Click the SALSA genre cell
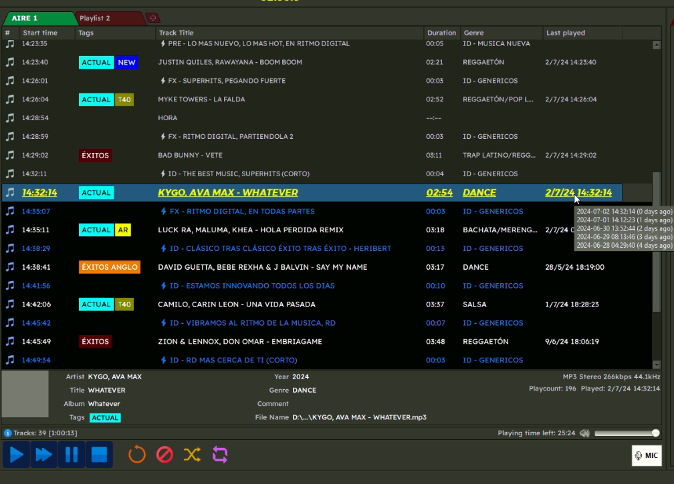The image size is (674, 484). coord(475,304)
